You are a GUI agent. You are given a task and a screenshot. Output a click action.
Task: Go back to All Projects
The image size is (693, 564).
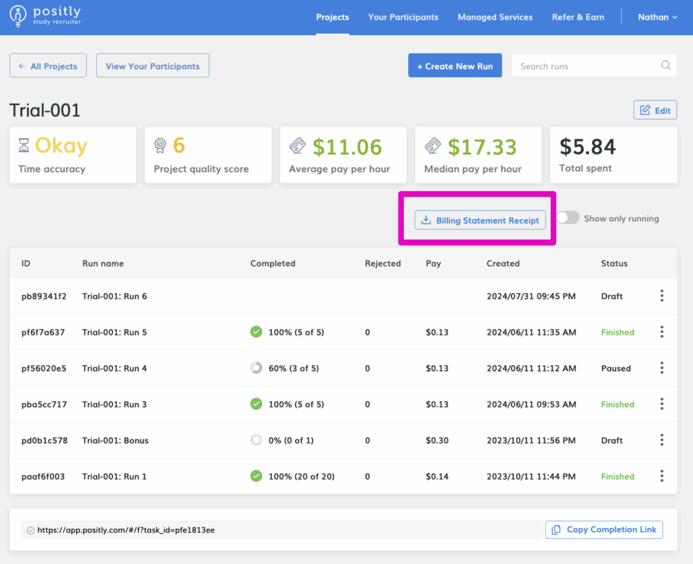[48, 66]
